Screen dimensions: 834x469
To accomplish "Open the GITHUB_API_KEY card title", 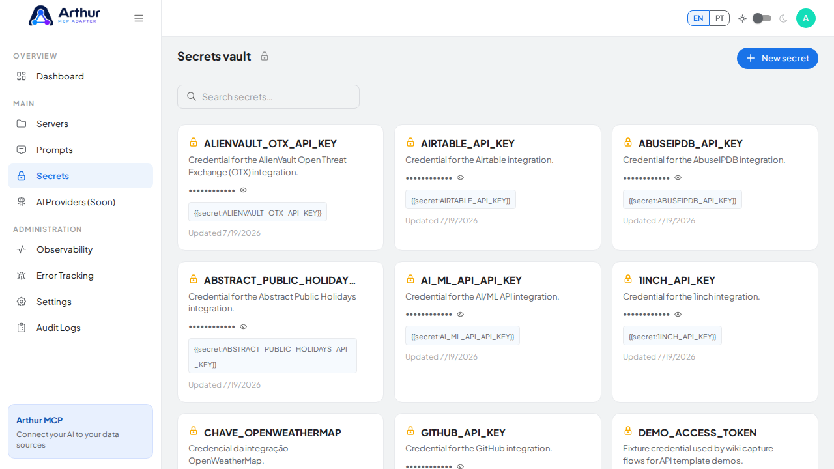I will (x=463, y=433).
